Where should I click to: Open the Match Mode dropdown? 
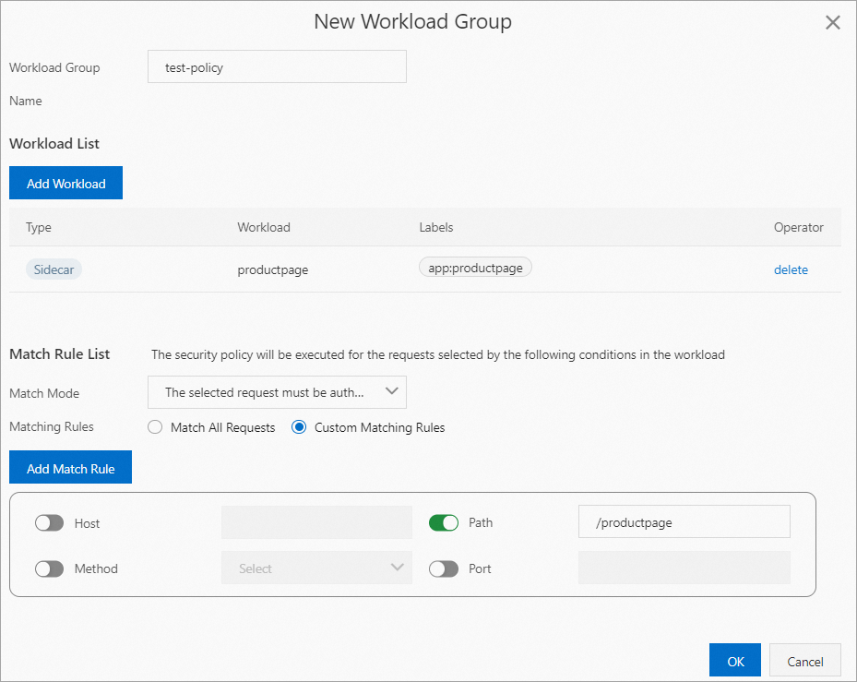(277, 392)
